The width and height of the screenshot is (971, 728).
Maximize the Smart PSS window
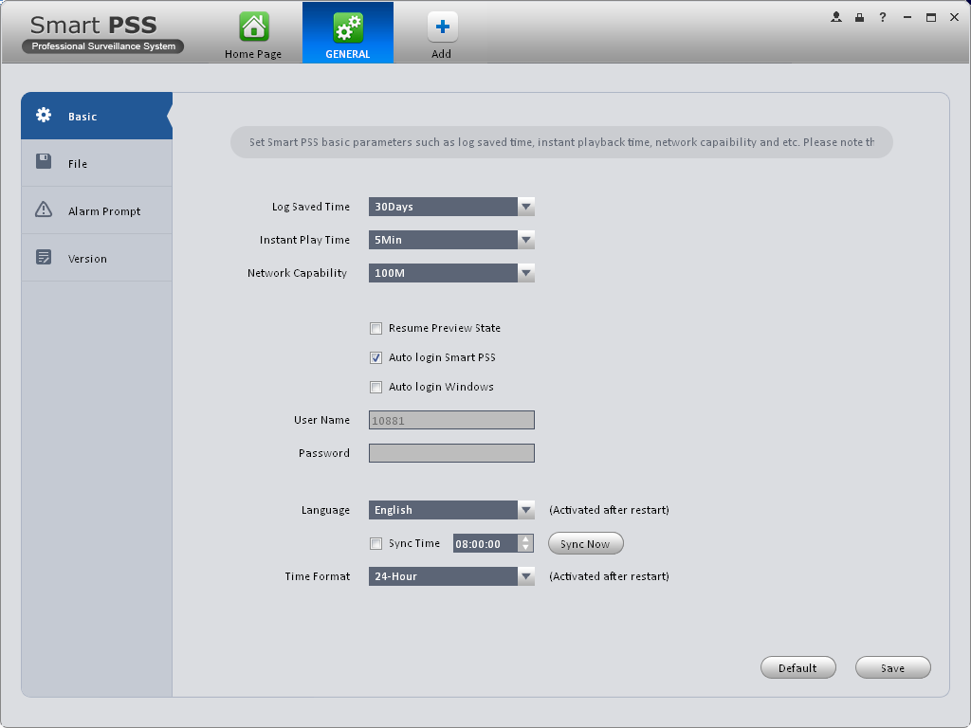931,17
